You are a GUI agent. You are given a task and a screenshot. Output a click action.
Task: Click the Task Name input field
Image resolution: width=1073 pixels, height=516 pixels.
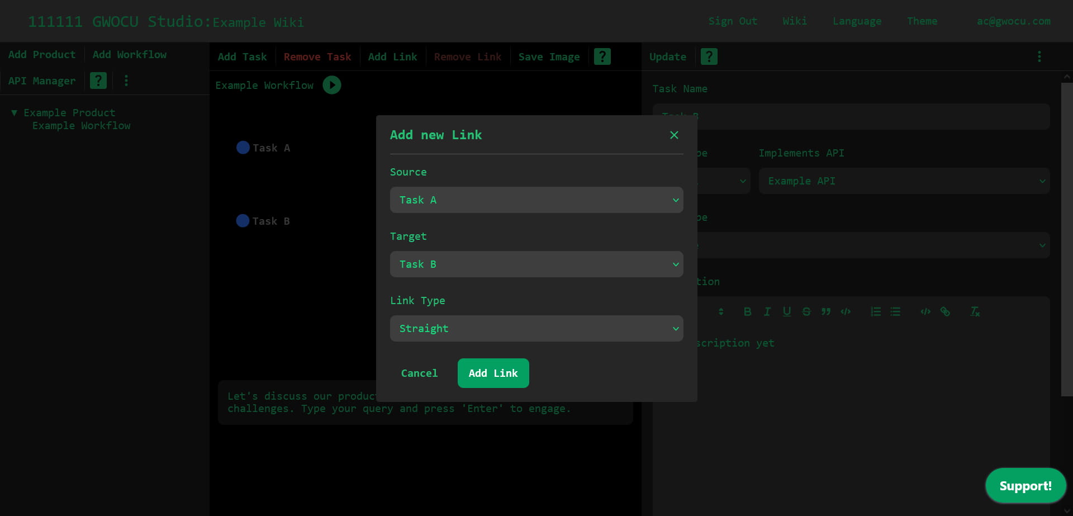(x=851, y=116)
